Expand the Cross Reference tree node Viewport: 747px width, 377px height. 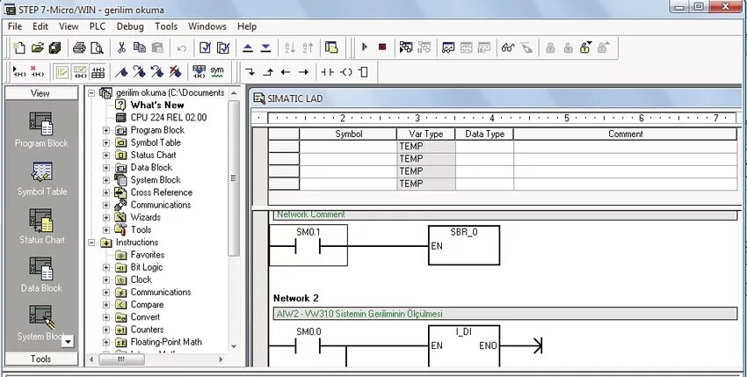point(105,192)
